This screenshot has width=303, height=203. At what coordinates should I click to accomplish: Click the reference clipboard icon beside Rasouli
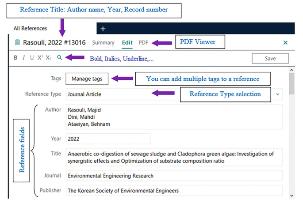[x=17, y=42]
